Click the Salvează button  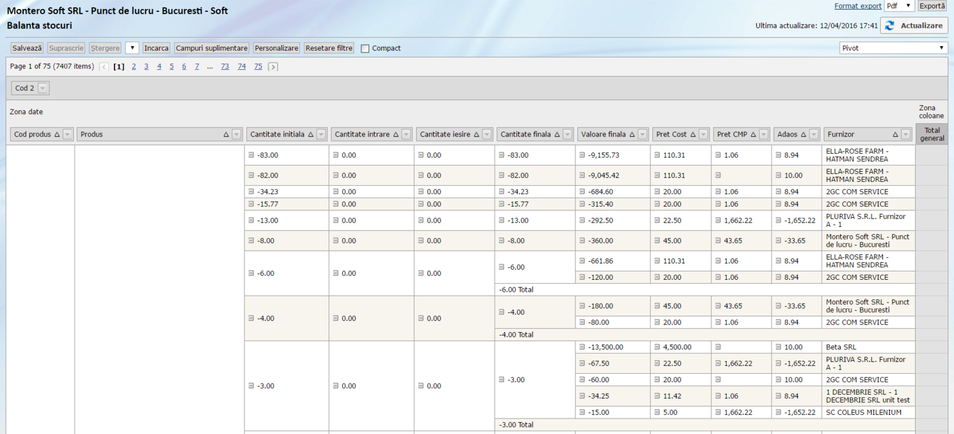(x=27, y=48)
